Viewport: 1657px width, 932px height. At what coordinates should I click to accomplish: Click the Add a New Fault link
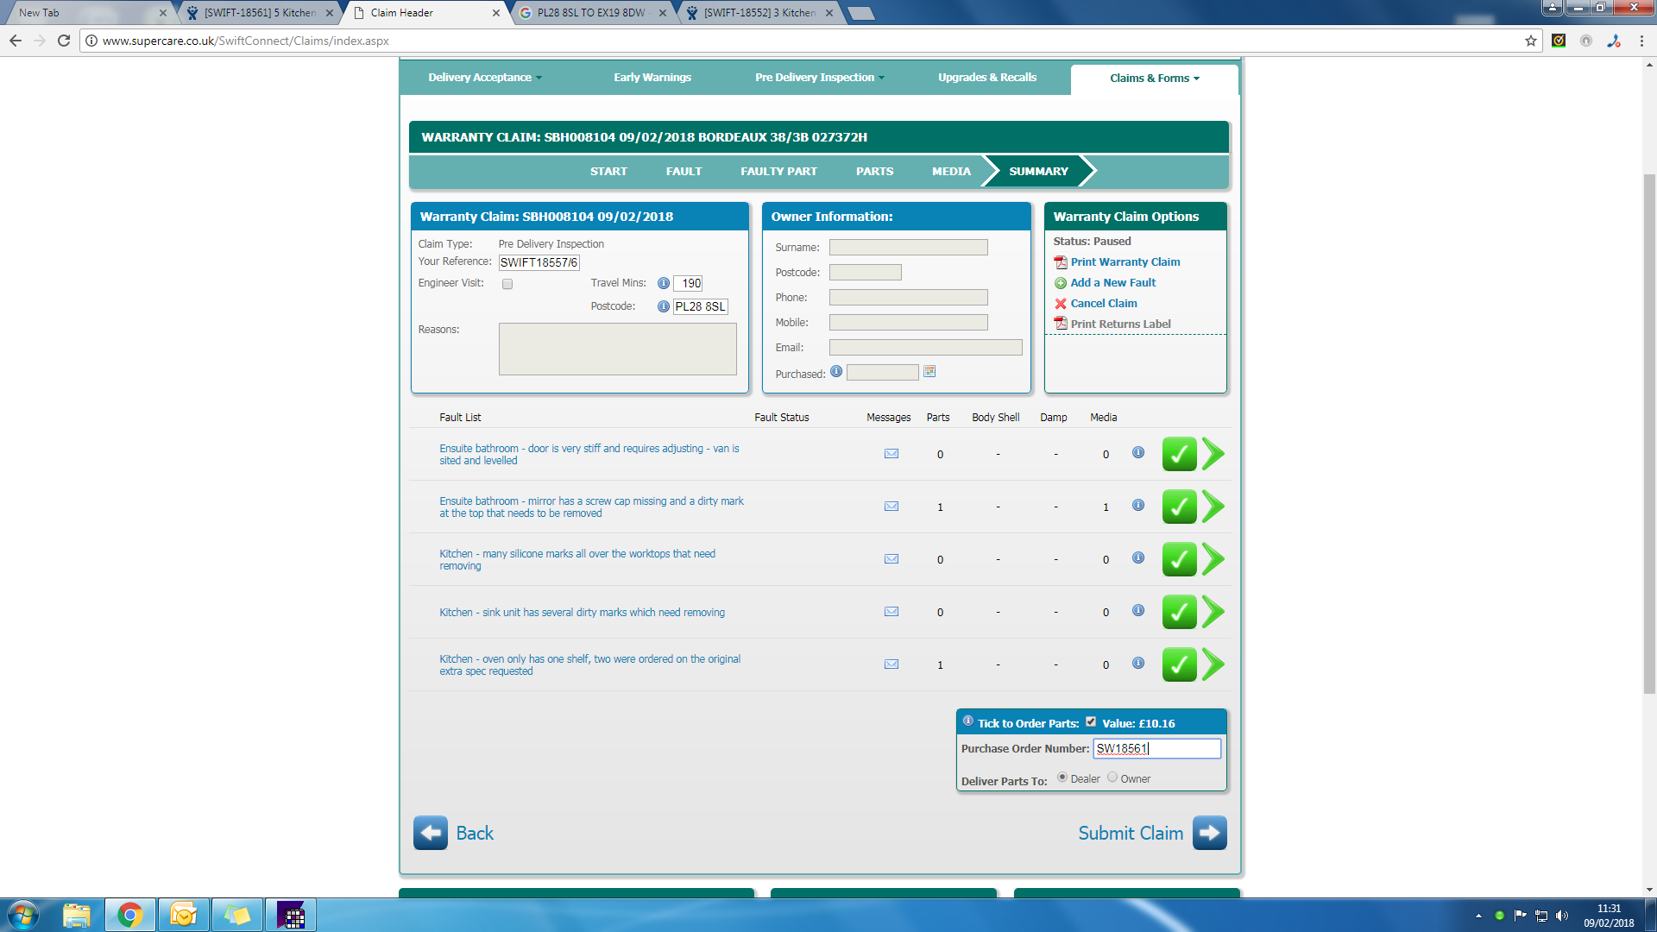(x=1112, y=283)
